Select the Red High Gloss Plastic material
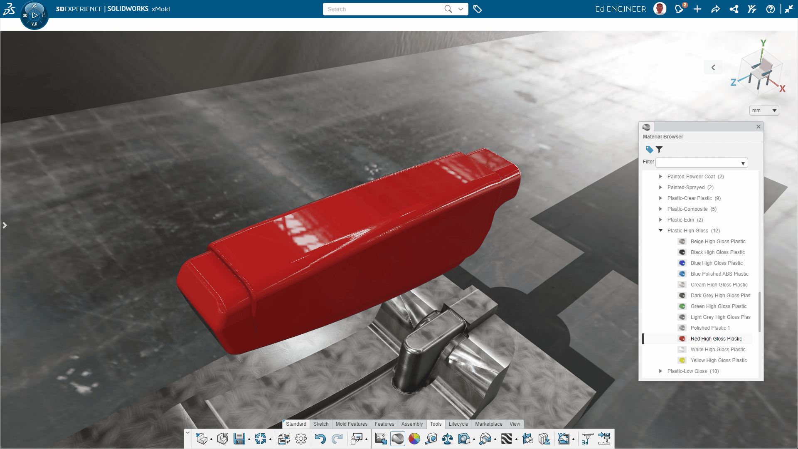The height and width of the screenshot is (449, 798). coord(716,339)
